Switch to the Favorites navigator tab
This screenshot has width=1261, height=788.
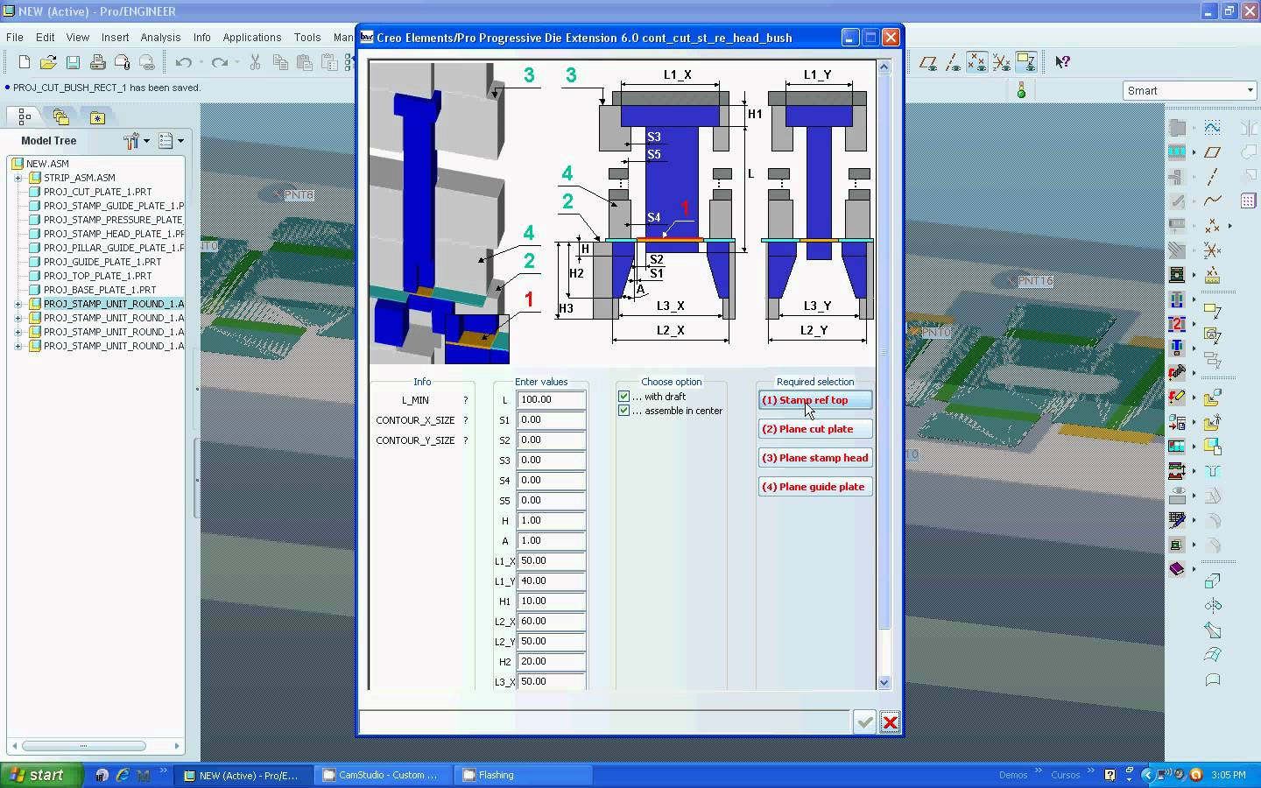click(x=97, y=116)
